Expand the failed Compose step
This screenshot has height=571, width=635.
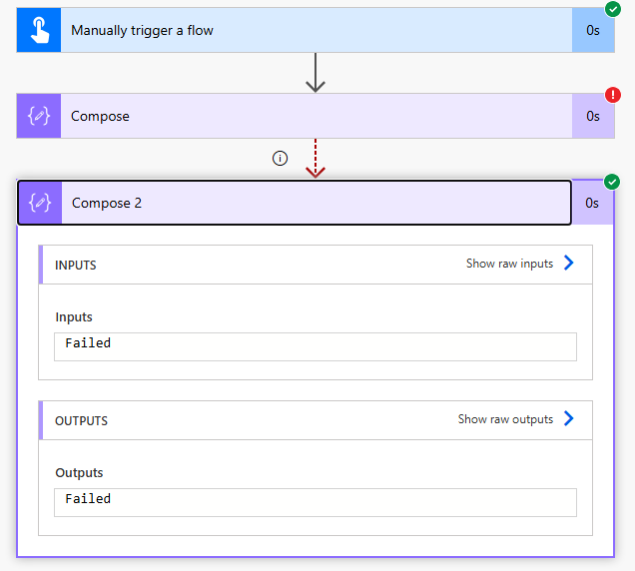point(300,117)
